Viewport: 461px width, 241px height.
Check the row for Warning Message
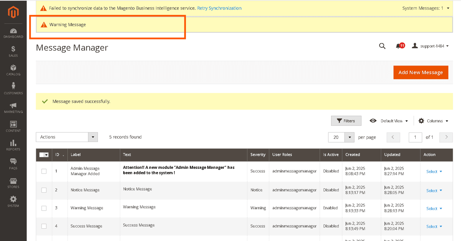[44, 208]
